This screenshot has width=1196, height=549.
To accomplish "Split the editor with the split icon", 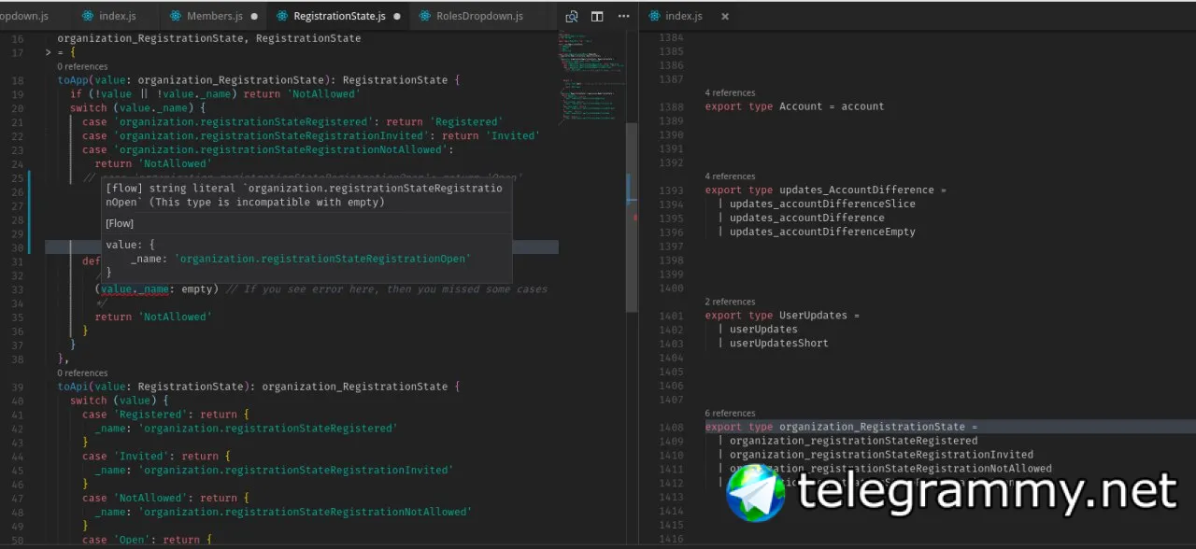I will [597, 16].
